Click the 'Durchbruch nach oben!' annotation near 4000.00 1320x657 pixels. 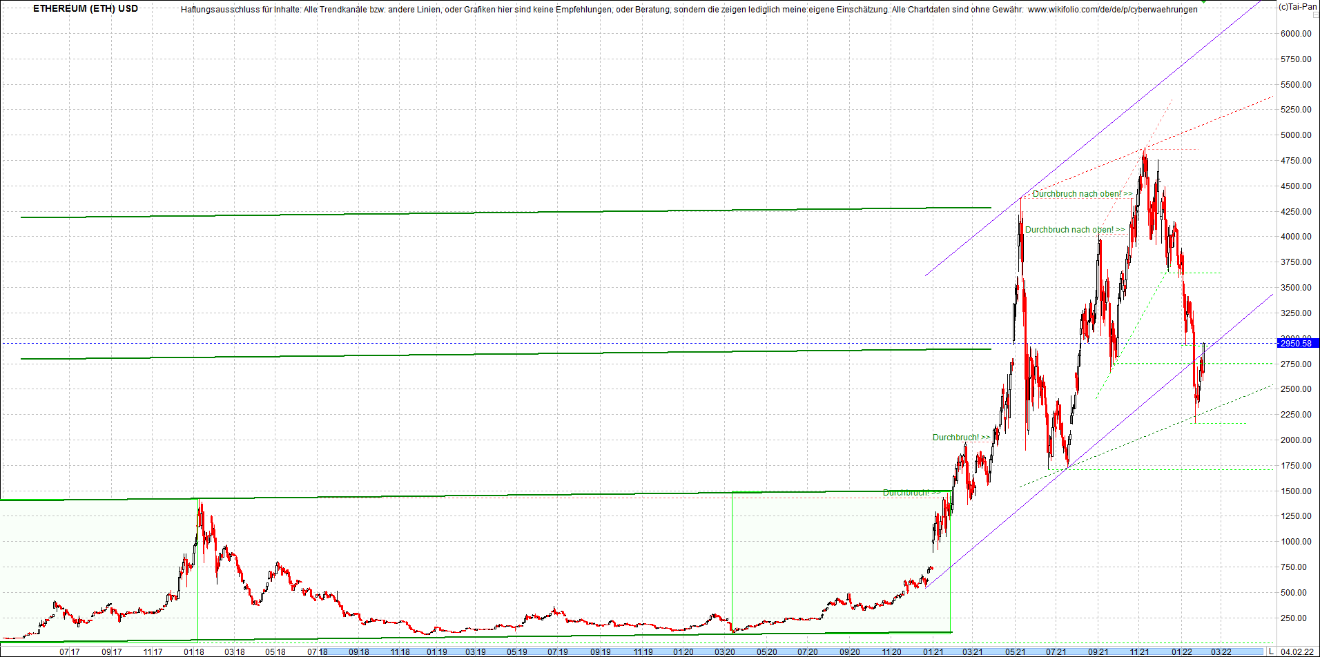(x=1075, y=230)
